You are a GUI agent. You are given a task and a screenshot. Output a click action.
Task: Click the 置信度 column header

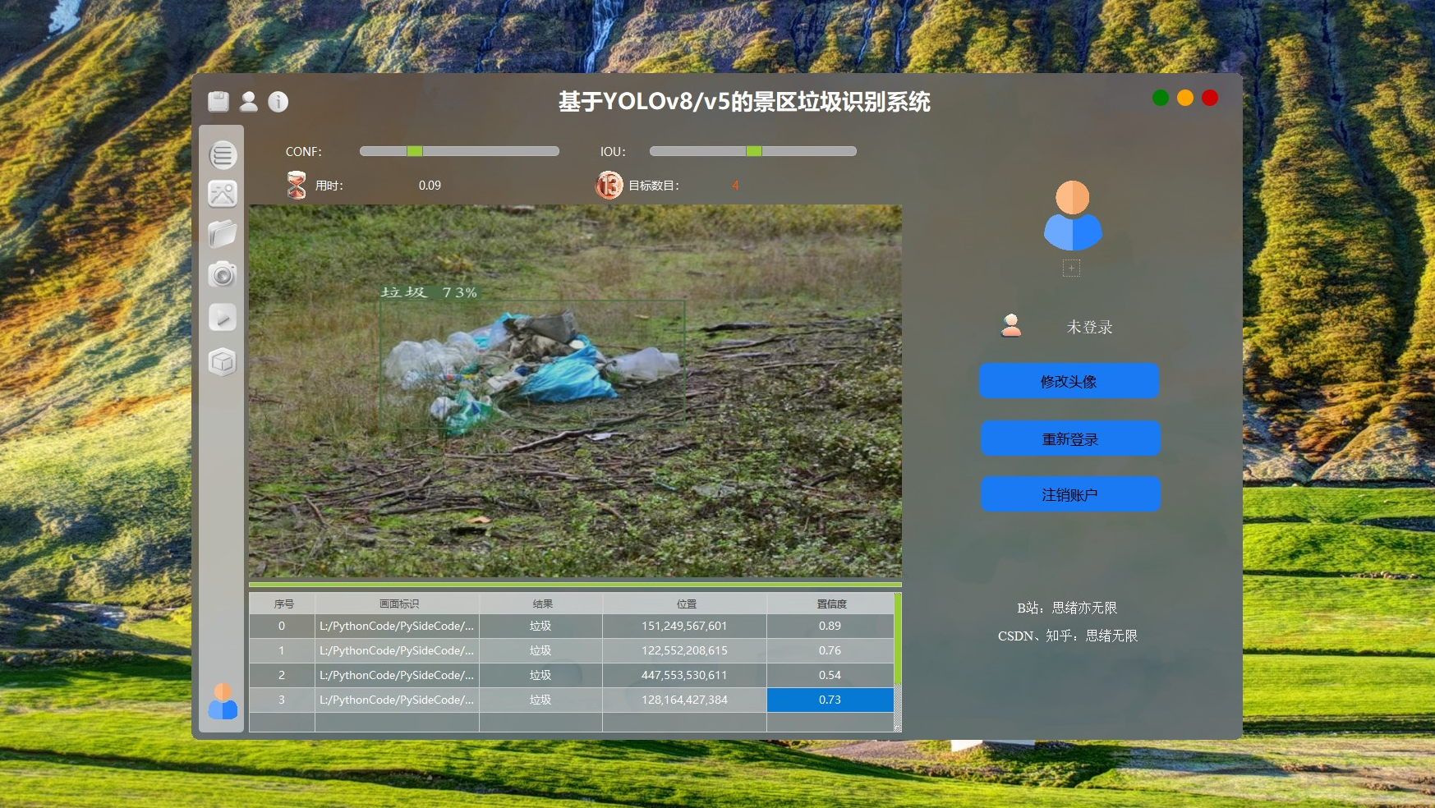point(830,604)
